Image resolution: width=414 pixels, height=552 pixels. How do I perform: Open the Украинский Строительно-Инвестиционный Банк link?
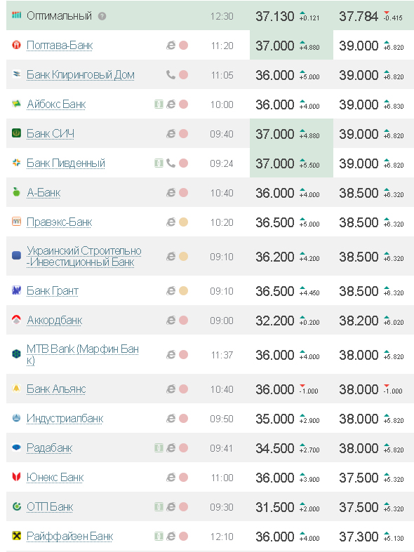coord(84,256)
